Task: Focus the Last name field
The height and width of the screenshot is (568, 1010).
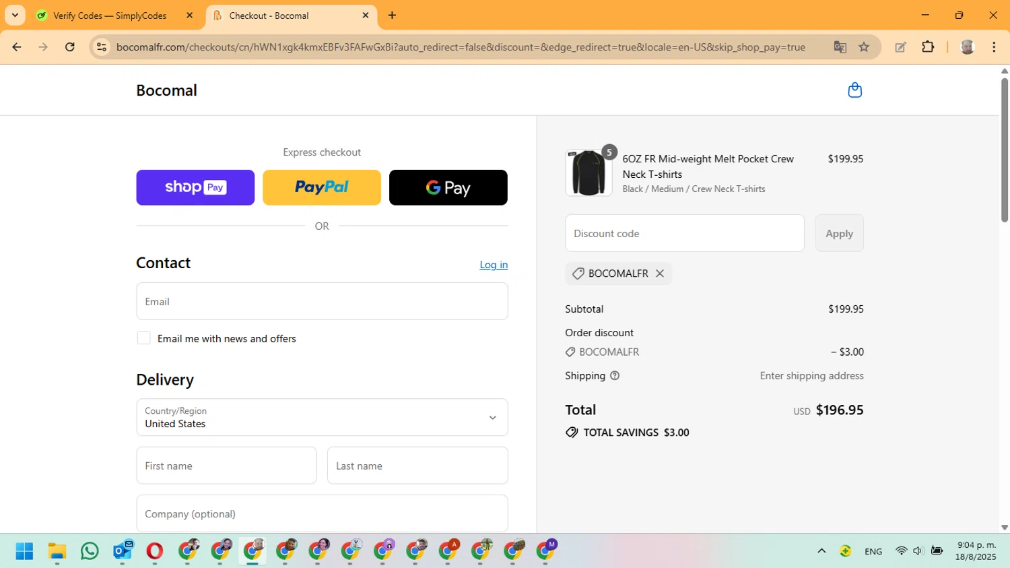Action: tap(417, 466)
